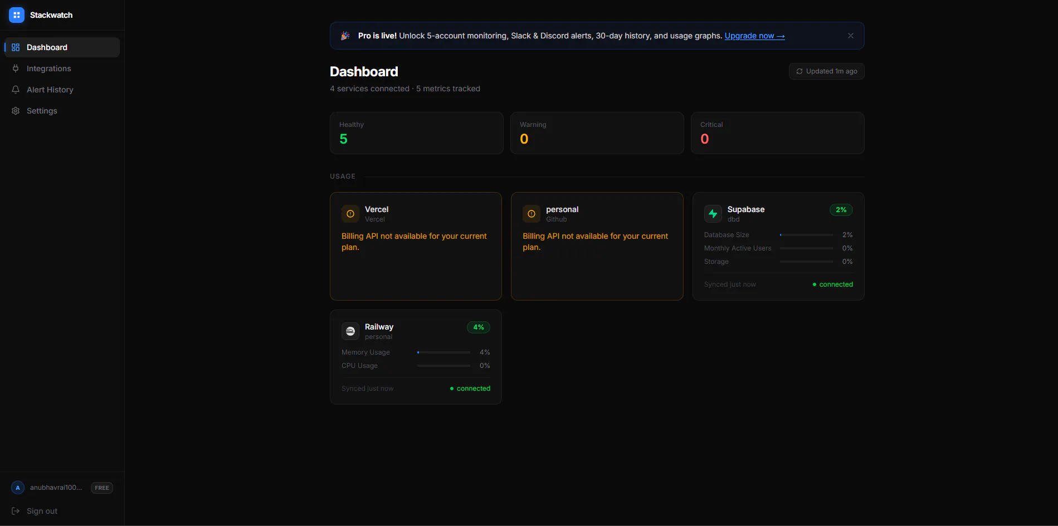Open Settings from the sidebar
The image size is (1058, 526).
click(x=62, y=111)
